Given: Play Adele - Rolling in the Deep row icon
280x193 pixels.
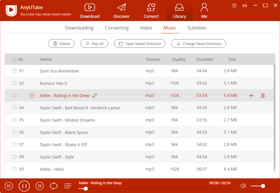Looking at the screenshot, I should pos(32,95).
